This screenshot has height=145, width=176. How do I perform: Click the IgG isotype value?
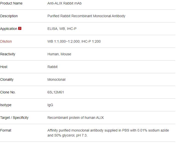[50, 105]
